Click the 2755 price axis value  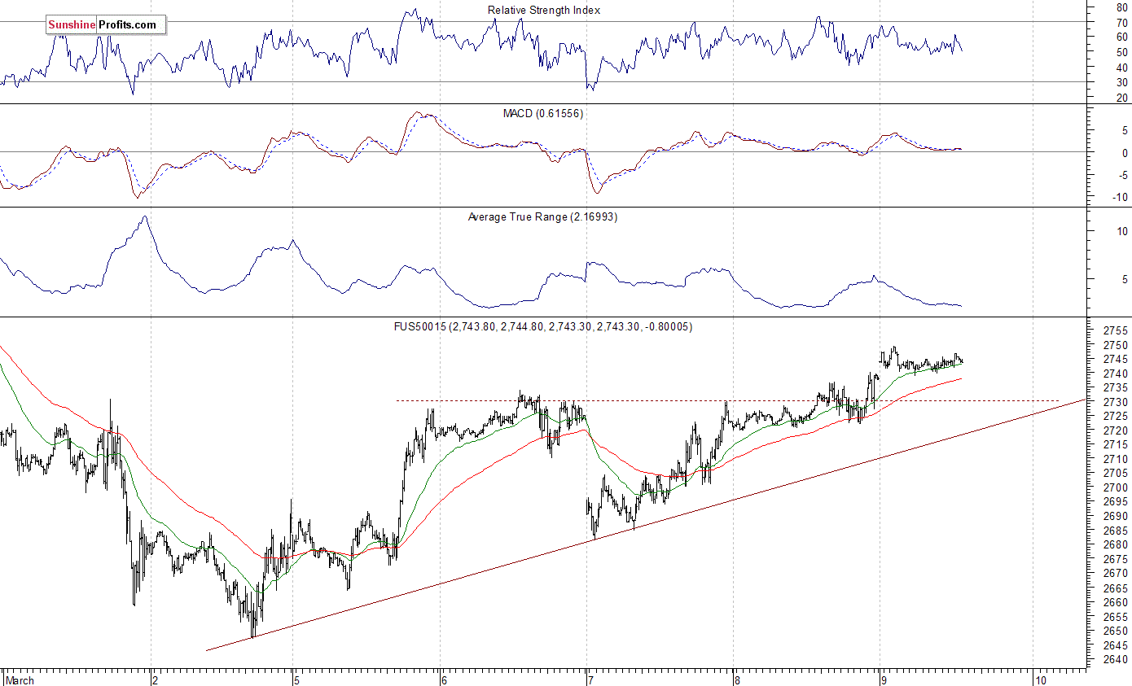1115,331
